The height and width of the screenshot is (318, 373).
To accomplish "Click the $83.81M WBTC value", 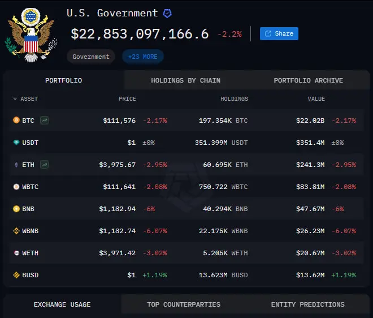I will (x=310, y=187).
